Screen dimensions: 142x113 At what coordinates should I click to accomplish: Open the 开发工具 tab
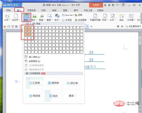pos(88,10)
